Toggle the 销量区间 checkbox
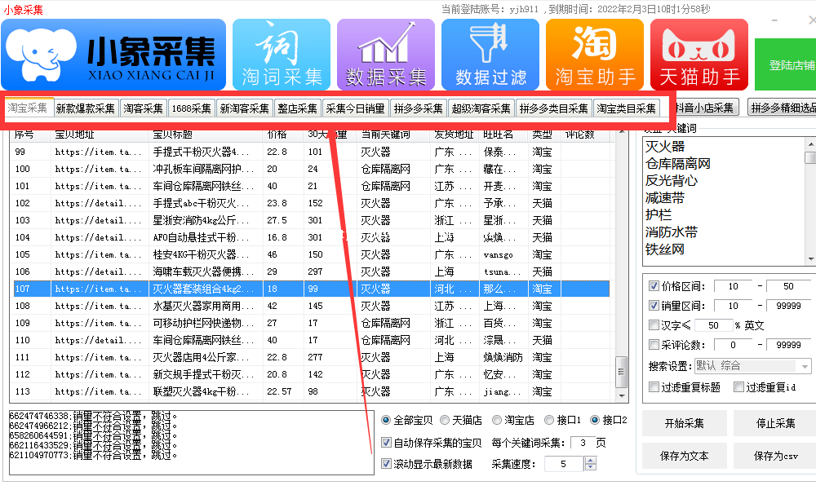This screenshot has height=490, width=816. pyautogui.click(x=654, y=306)
